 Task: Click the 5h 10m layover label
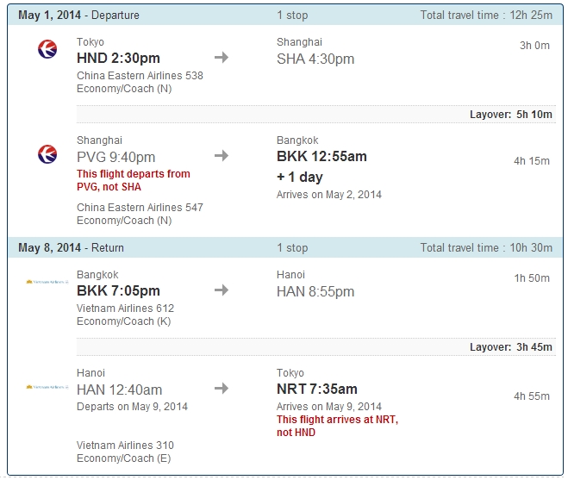pos(510,115)
